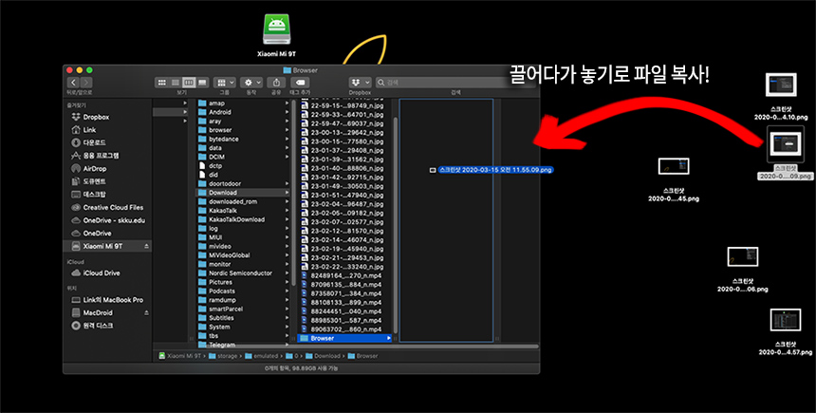
Task: Open the Group (그룹) dropdown
Action: (x=225, y=83)
